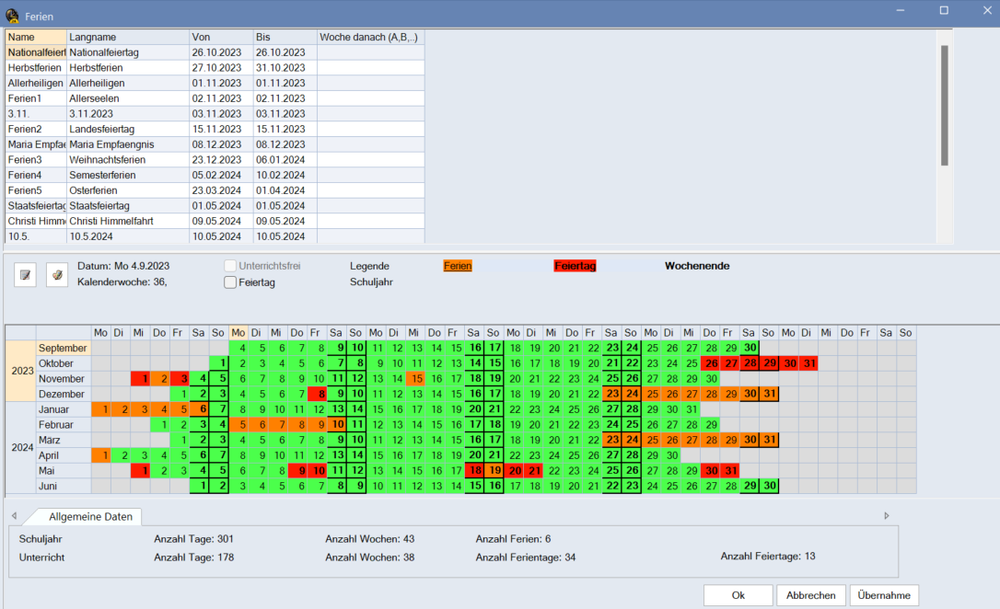Click the Abbrechen button
Viewport: 1000px width, 609px height.
point(810,595)
